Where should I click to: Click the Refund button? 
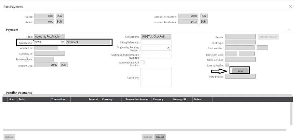click(9, 137)
